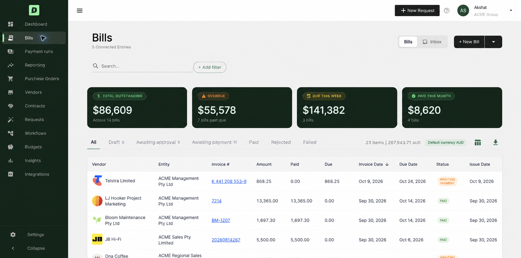Image resolution: width=521 pixels, height=258 pixels.
Task: Open the Workflows icon in sidebar
Action: tap(11, 133)
